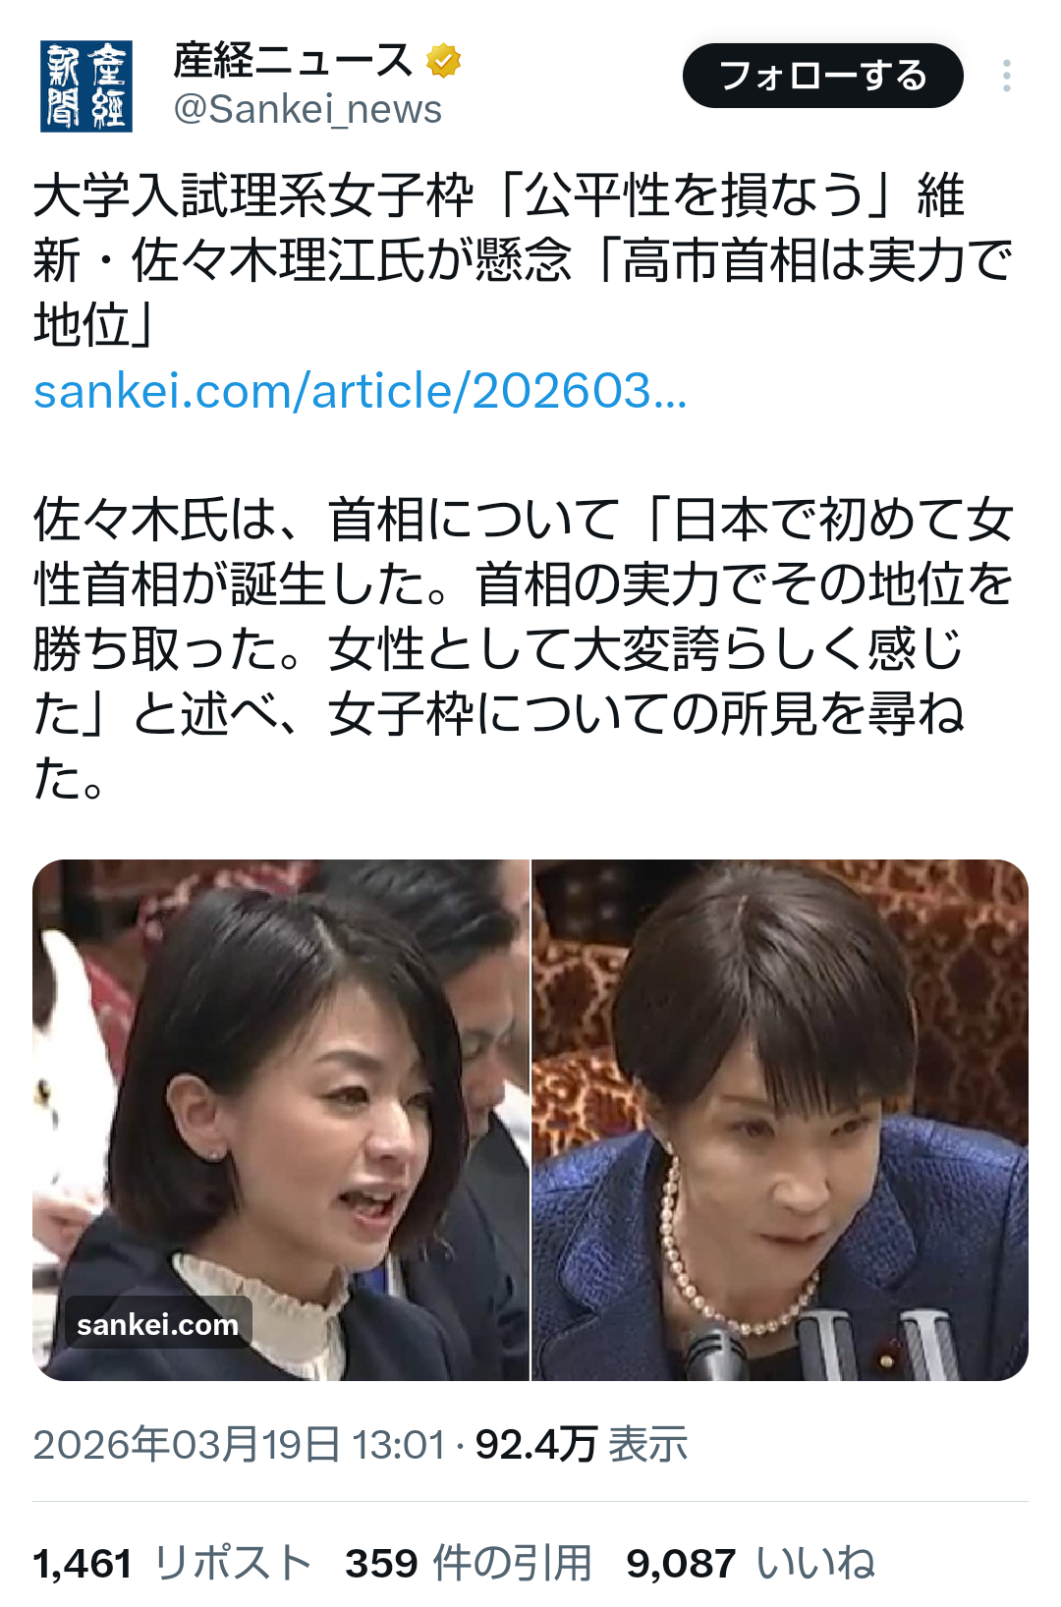Open the photo of woman wearing pearl necklace
This screenshot has height=1607, width=1061.
(780, 1120)
